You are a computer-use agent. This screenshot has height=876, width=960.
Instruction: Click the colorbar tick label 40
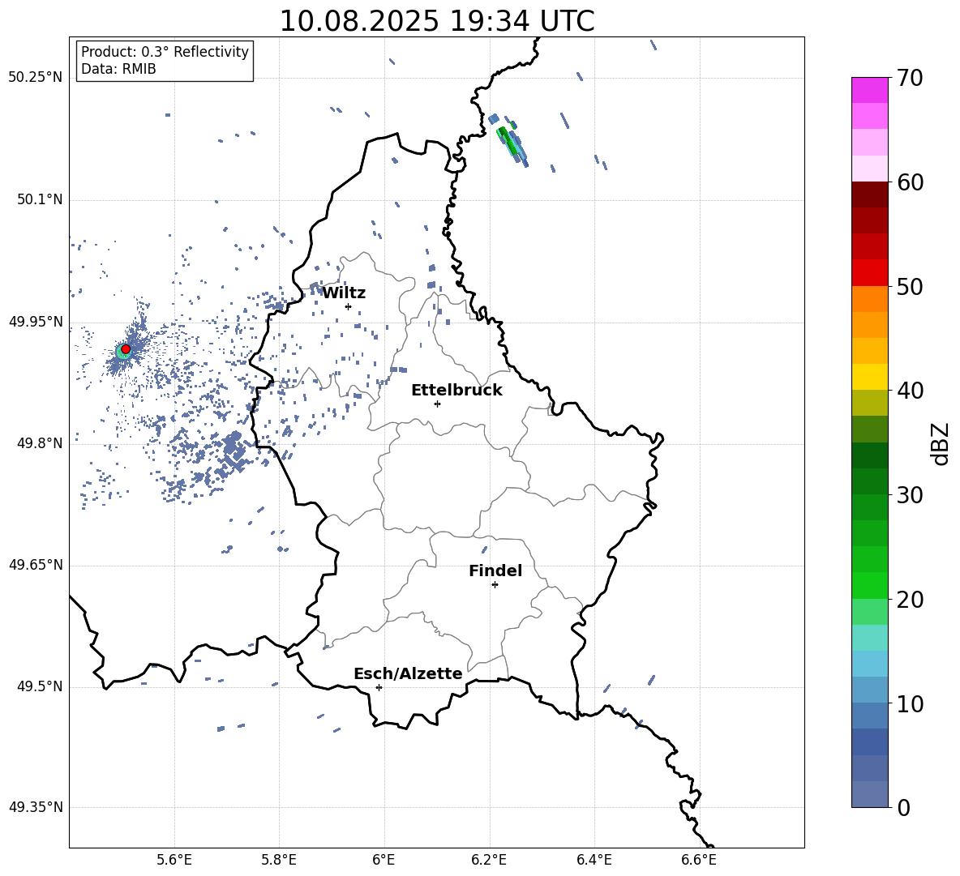[910, 391]
